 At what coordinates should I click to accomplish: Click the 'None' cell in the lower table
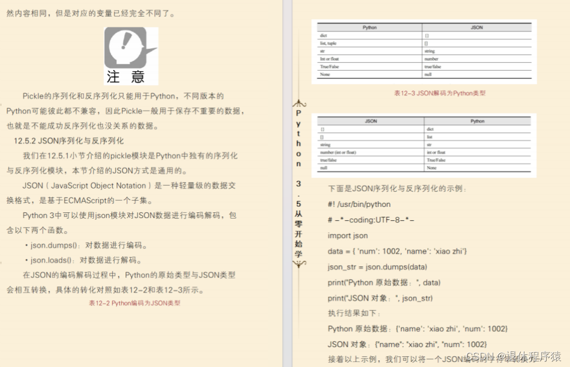pos(432,168)
